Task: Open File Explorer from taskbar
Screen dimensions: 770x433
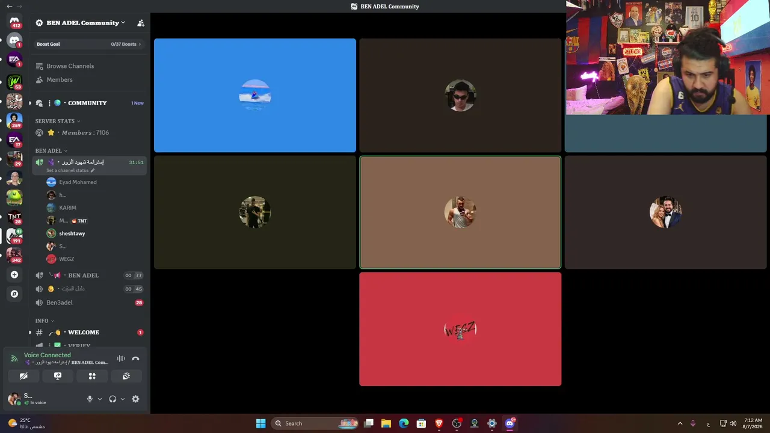Action: coord(386,423)
